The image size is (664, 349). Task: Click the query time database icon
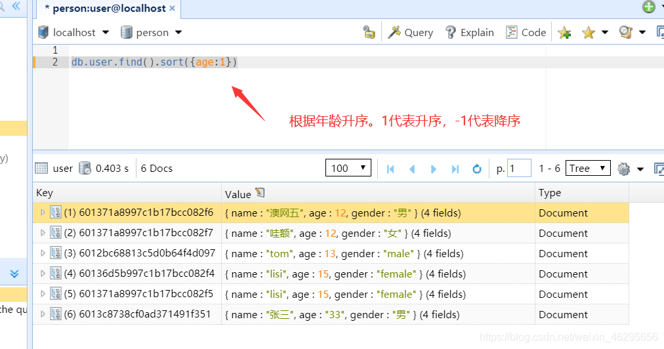(x=85, y=168)
